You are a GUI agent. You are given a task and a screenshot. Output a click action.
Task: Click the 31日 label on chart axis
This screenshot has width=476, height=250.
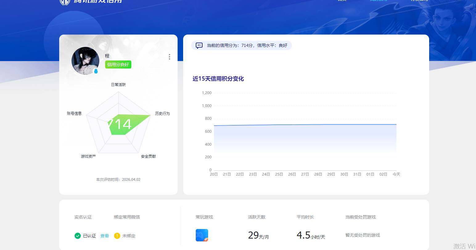357,174
